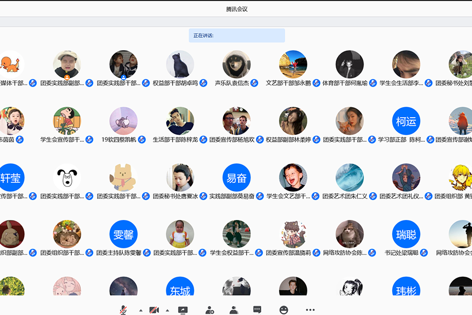This screenshot has width=472, height=315.
Task: Open the more options ellipsis menu
Action: [310, 310]
